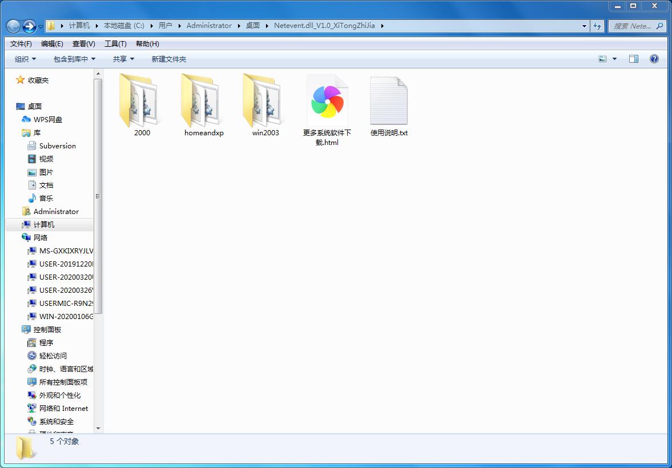
Task: Click the WPS网盘 cloud icon
Action: pos(26,120)
